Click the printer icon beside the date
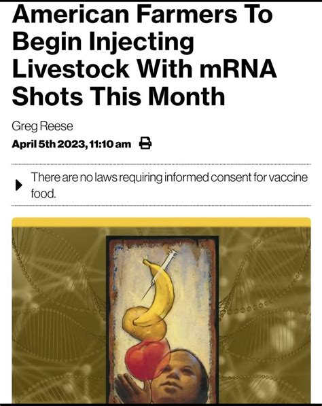Screen dimensions: 322x406 coord(145,143)
